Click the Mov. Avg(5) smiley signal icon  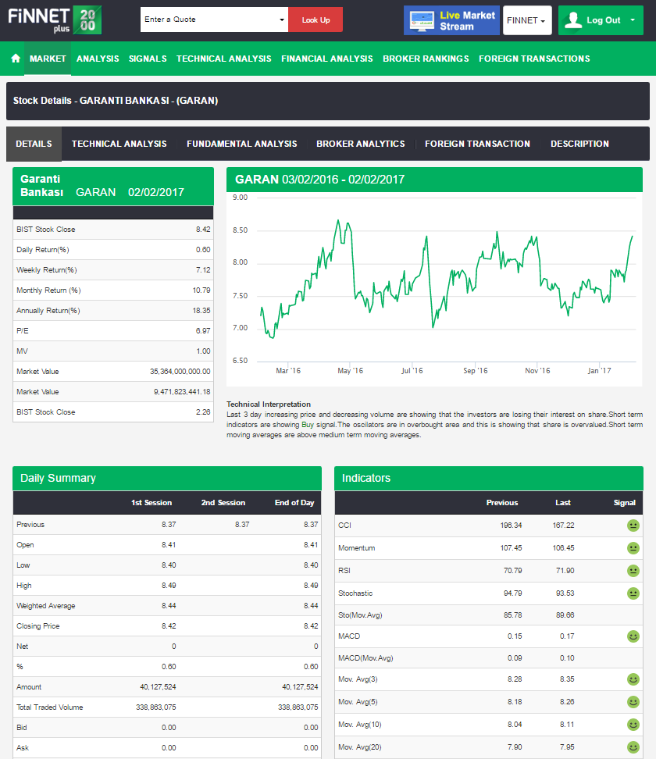[x=633, y=702]
